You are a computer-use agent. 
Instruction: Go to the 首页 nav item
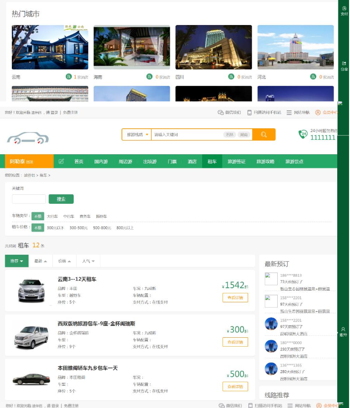(x=78, y=161)
